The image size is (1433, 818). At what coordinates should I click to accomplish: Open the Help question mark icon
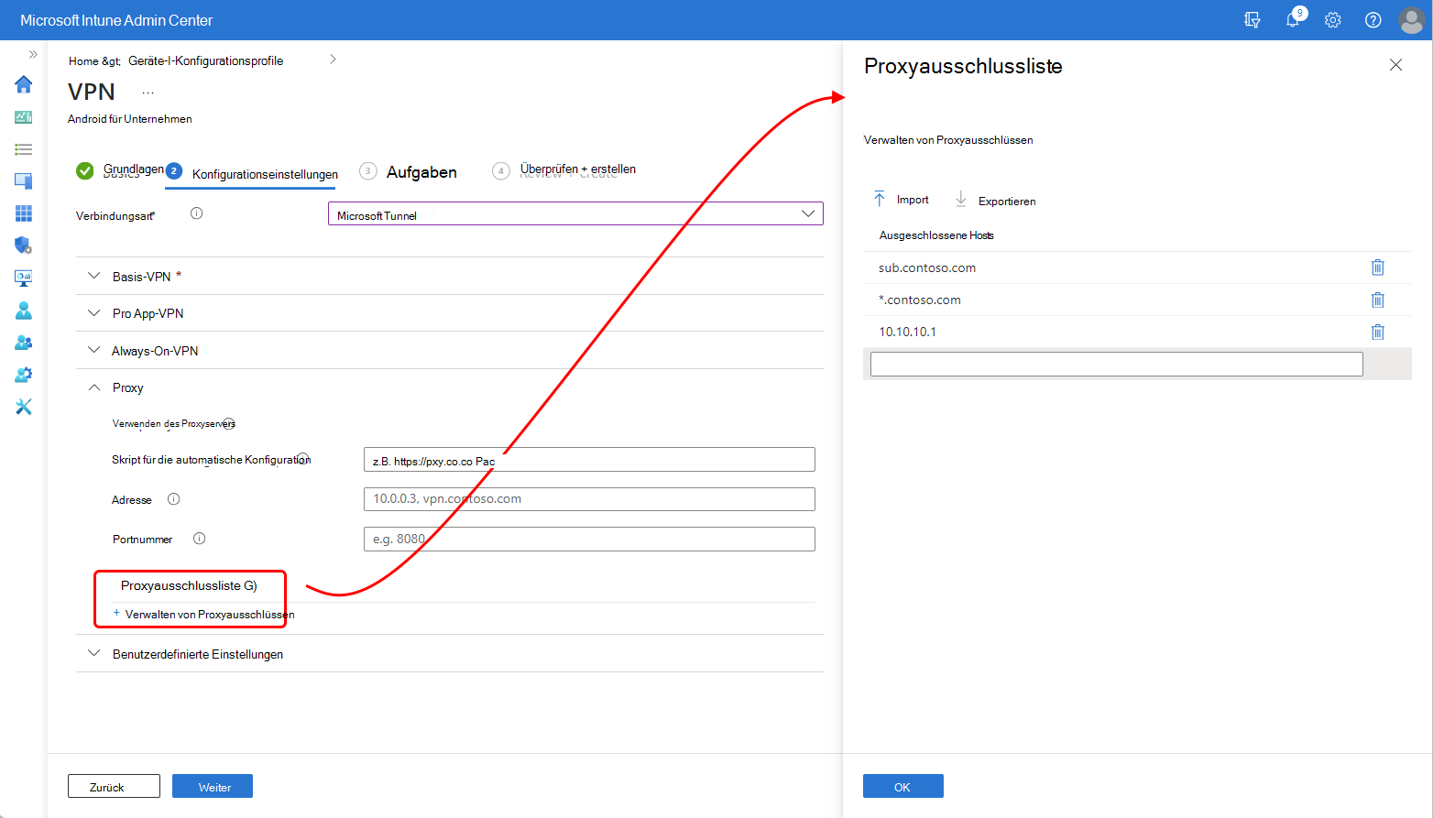point(1372,19)
